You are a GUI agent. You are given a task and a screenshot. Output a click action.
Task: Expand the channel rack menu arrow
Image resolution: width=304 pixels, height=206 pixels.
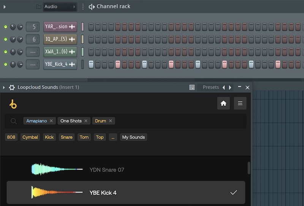tap(5, 7)
